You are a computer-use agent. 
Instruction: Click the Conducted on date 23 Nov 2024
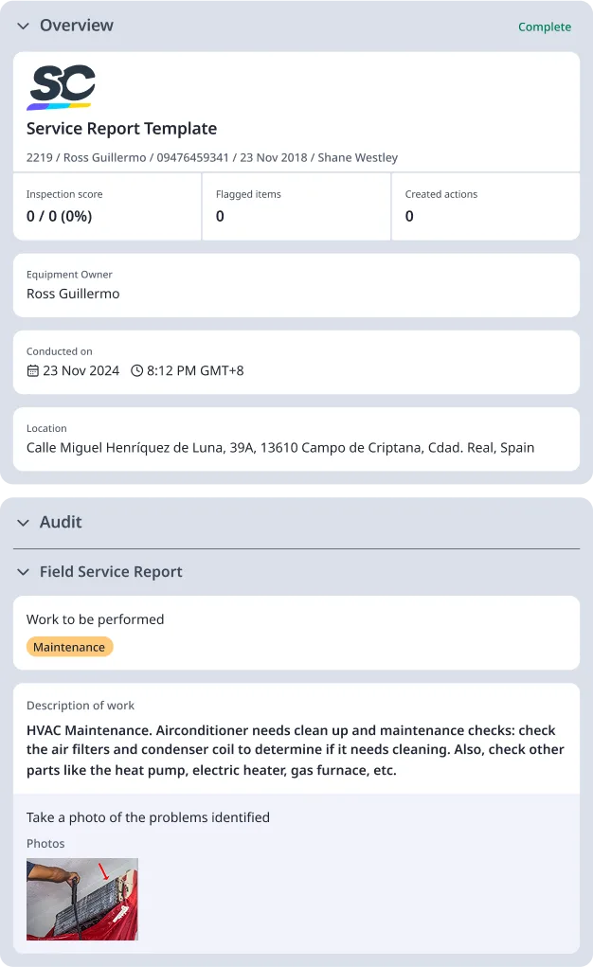tap(81, 371)
